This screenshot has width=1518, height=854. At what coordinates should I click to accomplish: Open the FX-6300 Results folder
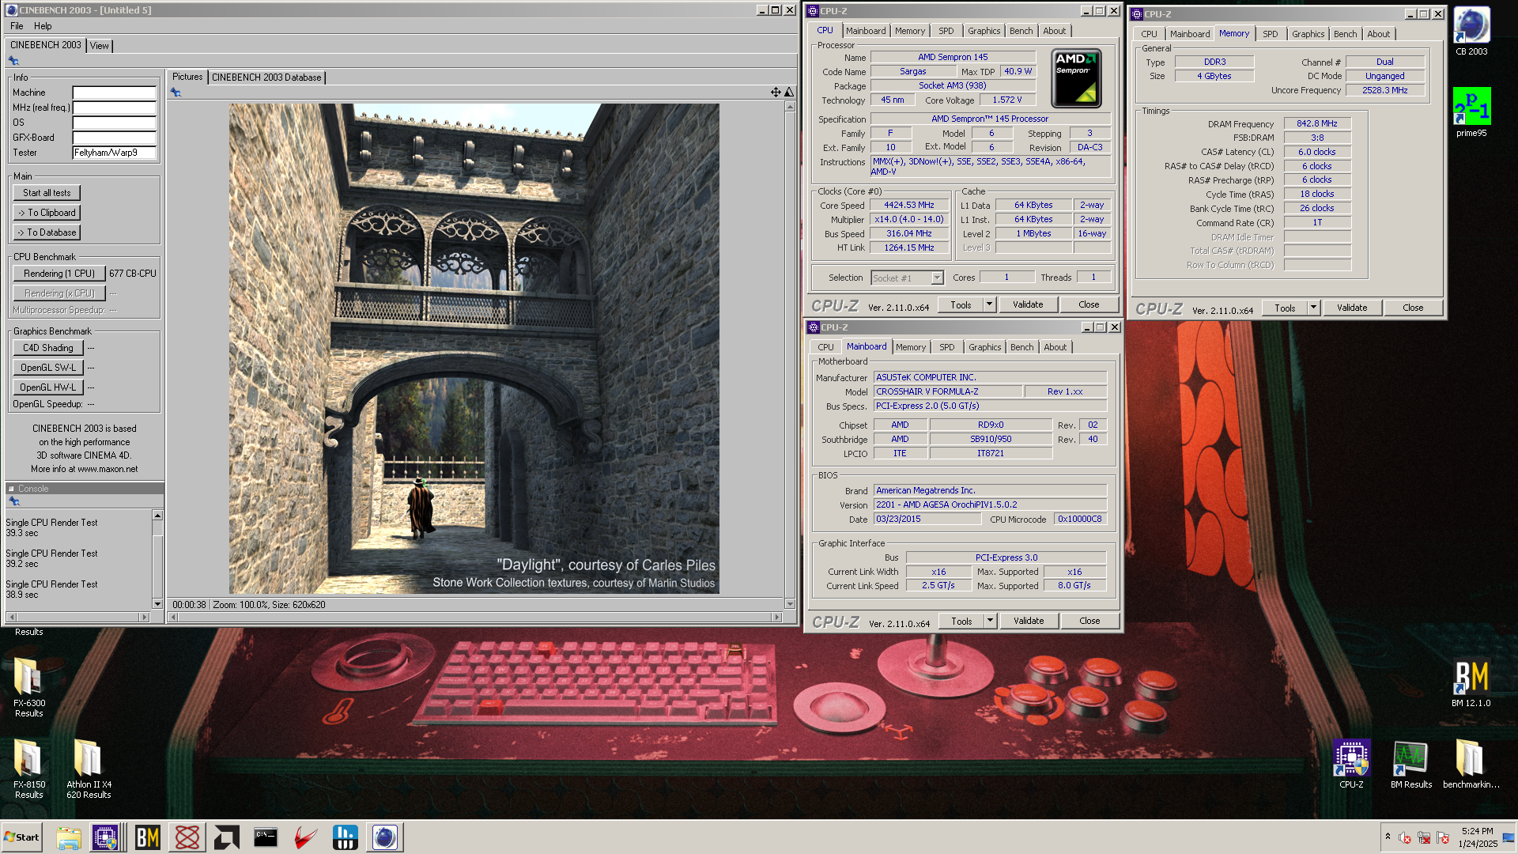(28, 687)
